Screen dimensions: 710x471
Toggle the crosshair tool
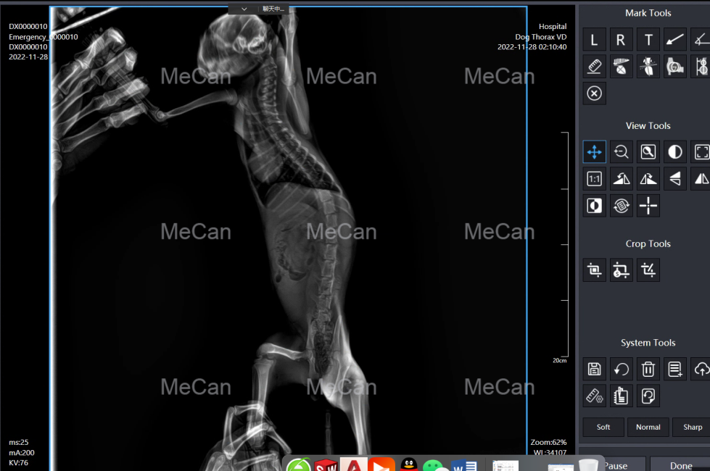click(x=648, y=206)
